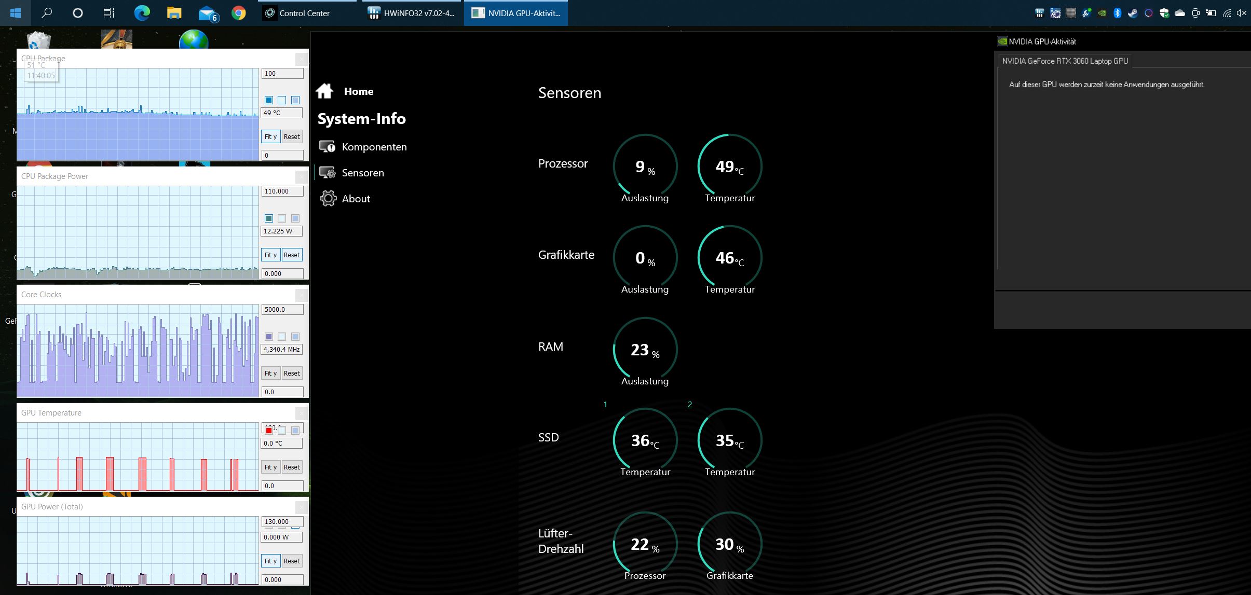This screenshot has width=1251, height=595.
Task: Edit Core Clocks maximum value 5000.0
Action: point(282,309)
